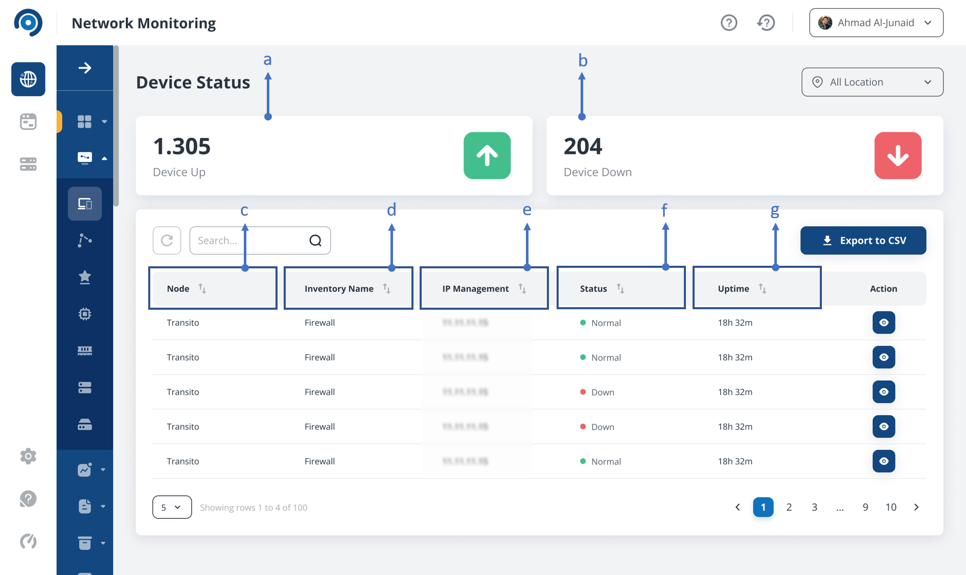The height and width of the screenshot is (575, 966).
Task: Open the settings gear in left rail
Action: pyautogui.click(x=28, y=456)
